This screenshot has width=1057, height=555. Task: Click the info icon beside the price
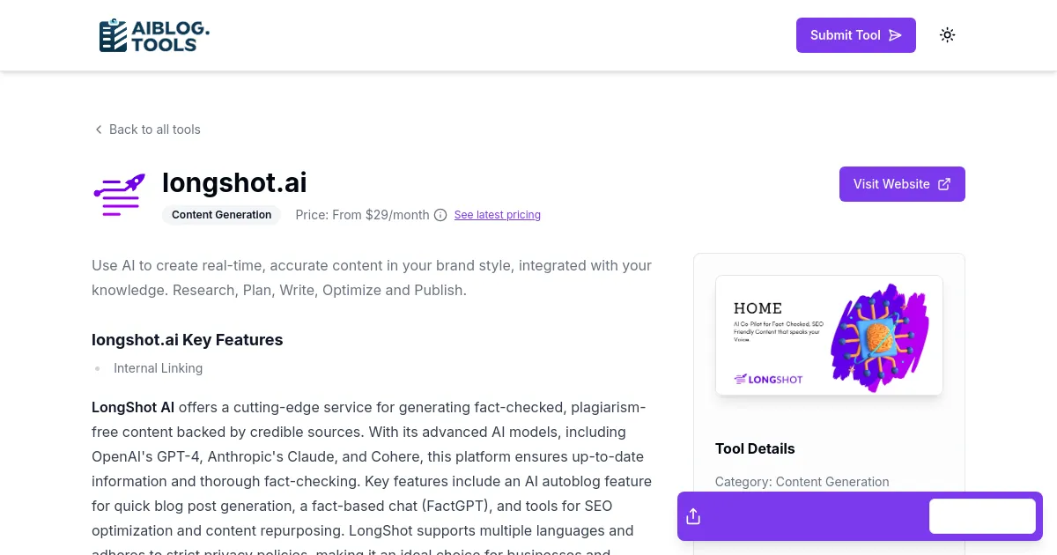click(x=440, y=215)
